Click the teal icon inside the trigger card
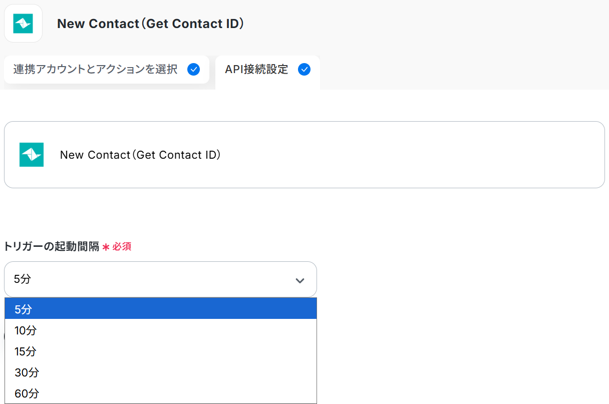This screenshot has height=404, width=609. (32, 155)
